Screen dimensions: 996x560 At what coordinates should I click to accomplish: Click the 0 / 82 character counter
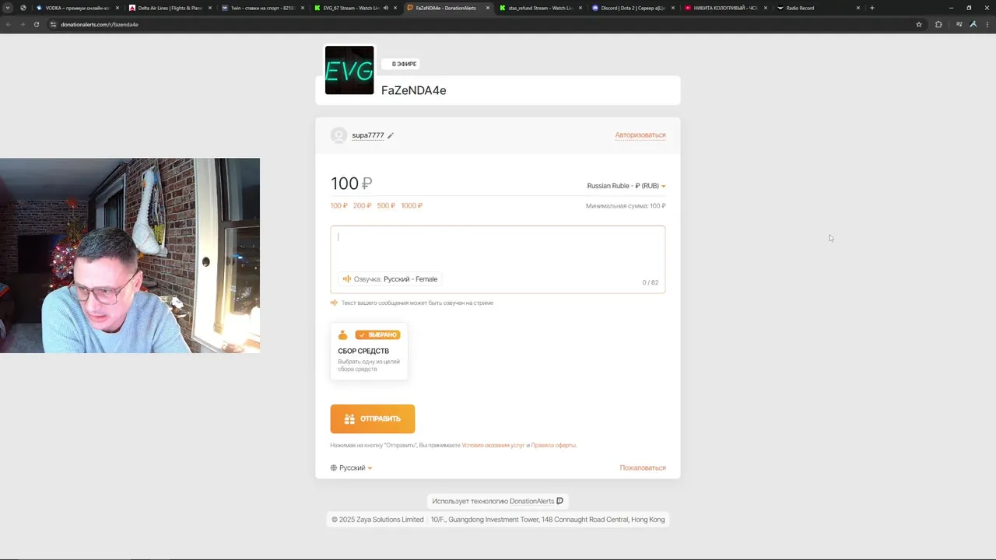tap(651, 282)
